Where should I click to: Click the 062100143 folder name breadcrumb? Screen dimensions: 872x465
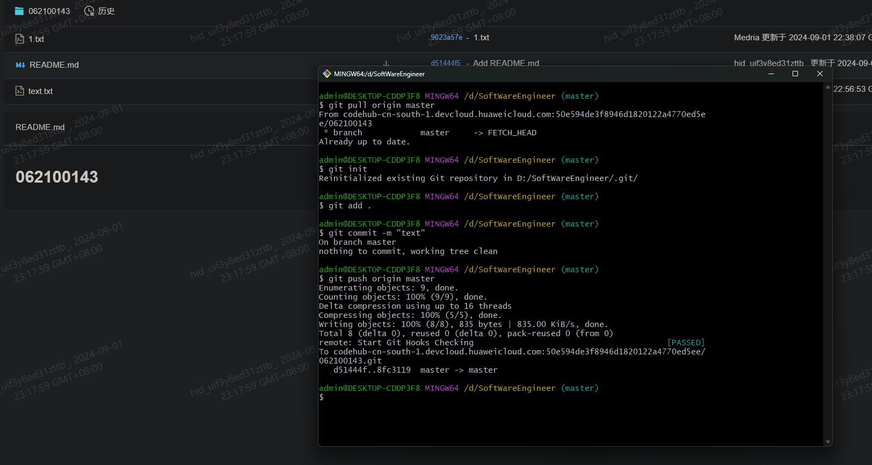pos(49,11)
